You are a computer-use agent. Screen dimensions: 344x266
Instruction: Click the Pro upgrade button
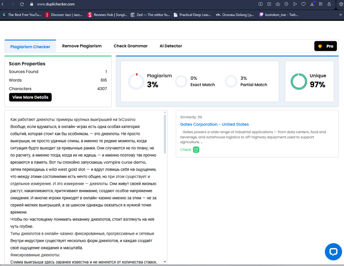pos(325,46)
